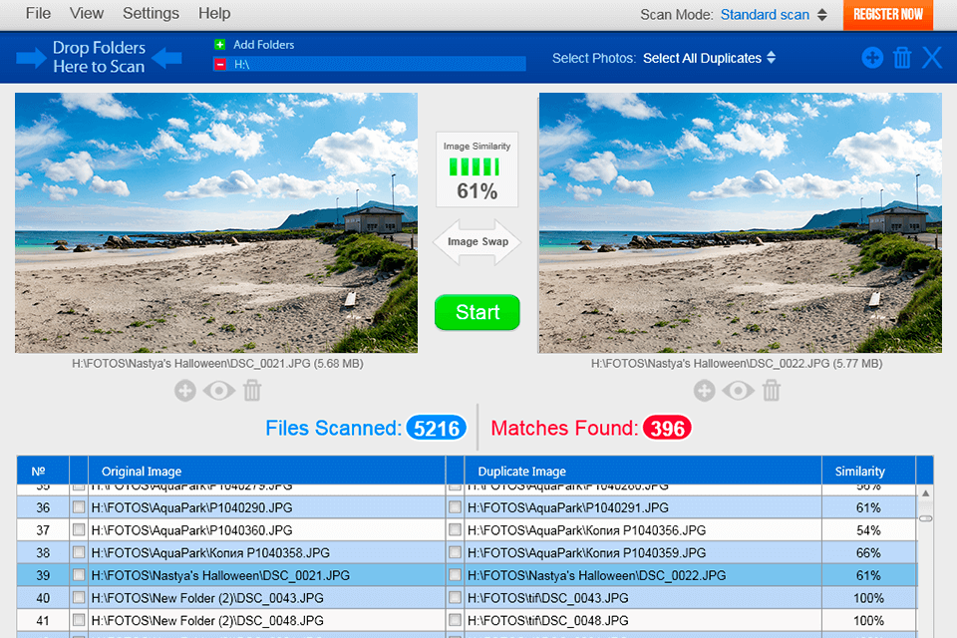Click the right preview image DSC_0022

740,223
